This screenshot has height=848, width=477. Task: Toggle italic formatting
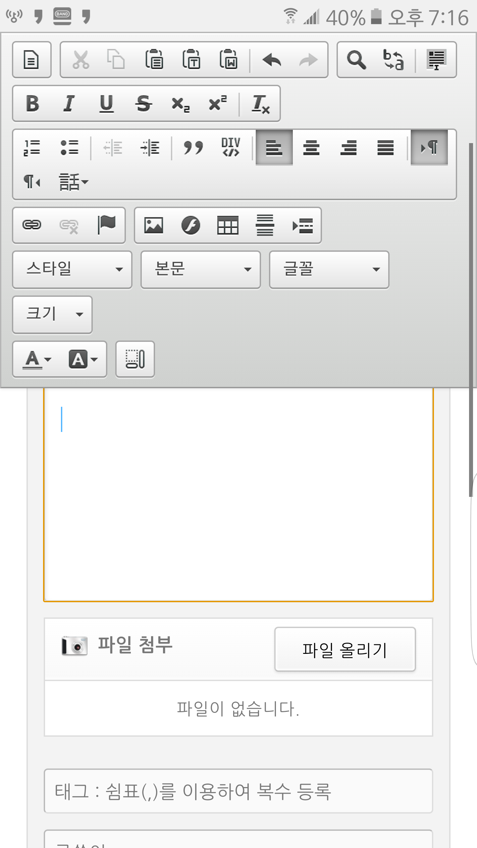(69, 104)
